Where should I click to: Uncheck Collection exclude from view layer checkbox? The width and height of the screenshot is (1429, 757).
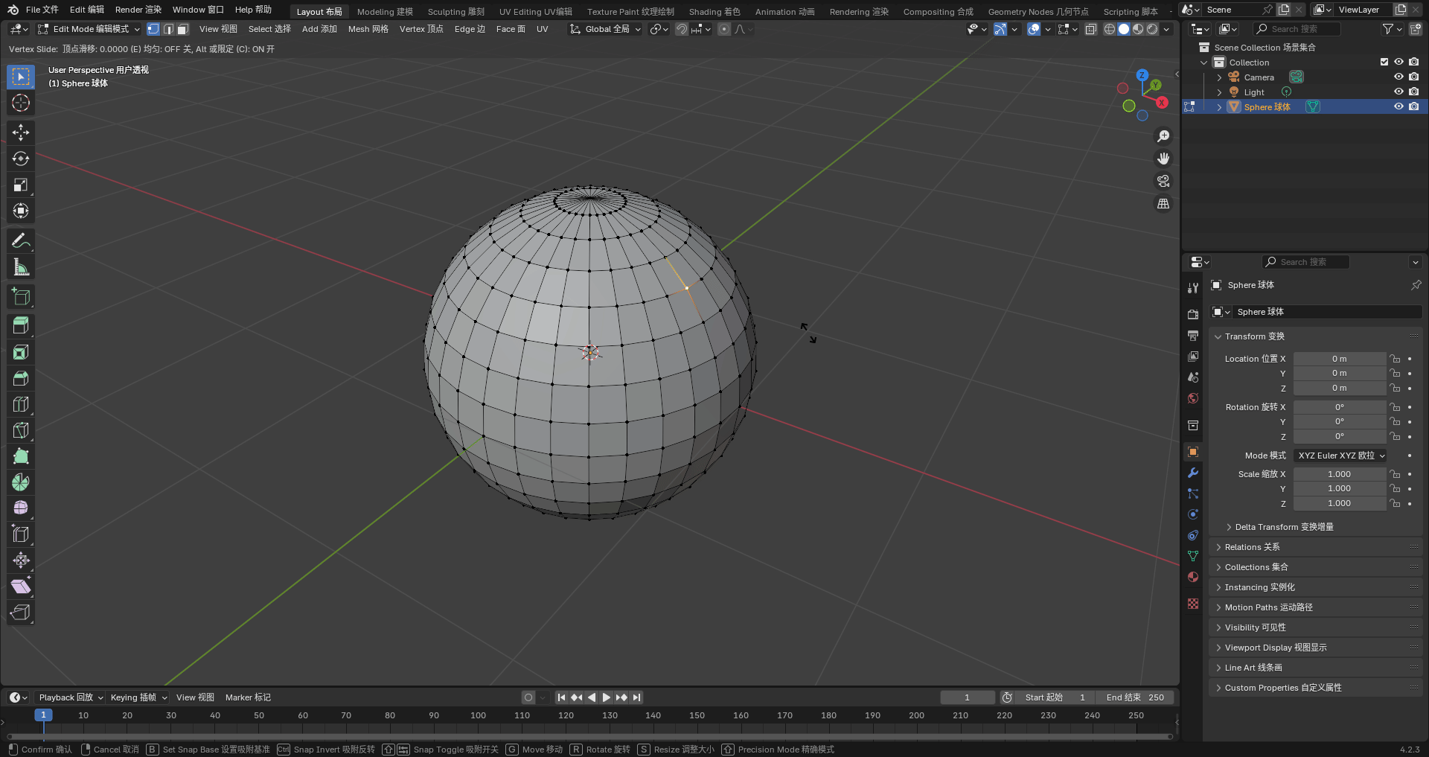point(1384,62)
